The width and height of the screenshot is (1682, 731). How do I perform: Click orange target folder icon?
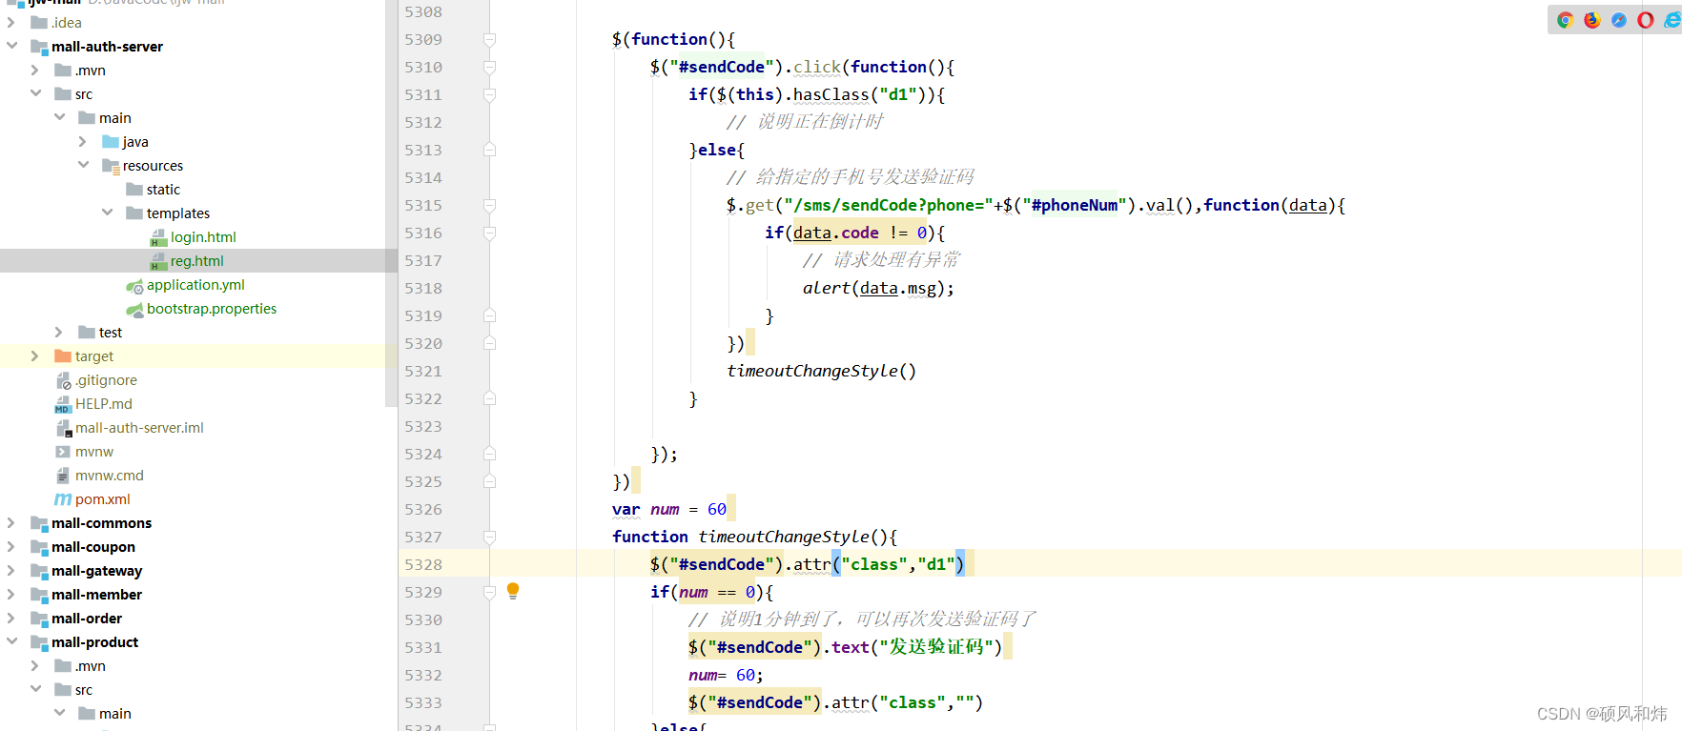pyautogui.click(x=63, y=356)
